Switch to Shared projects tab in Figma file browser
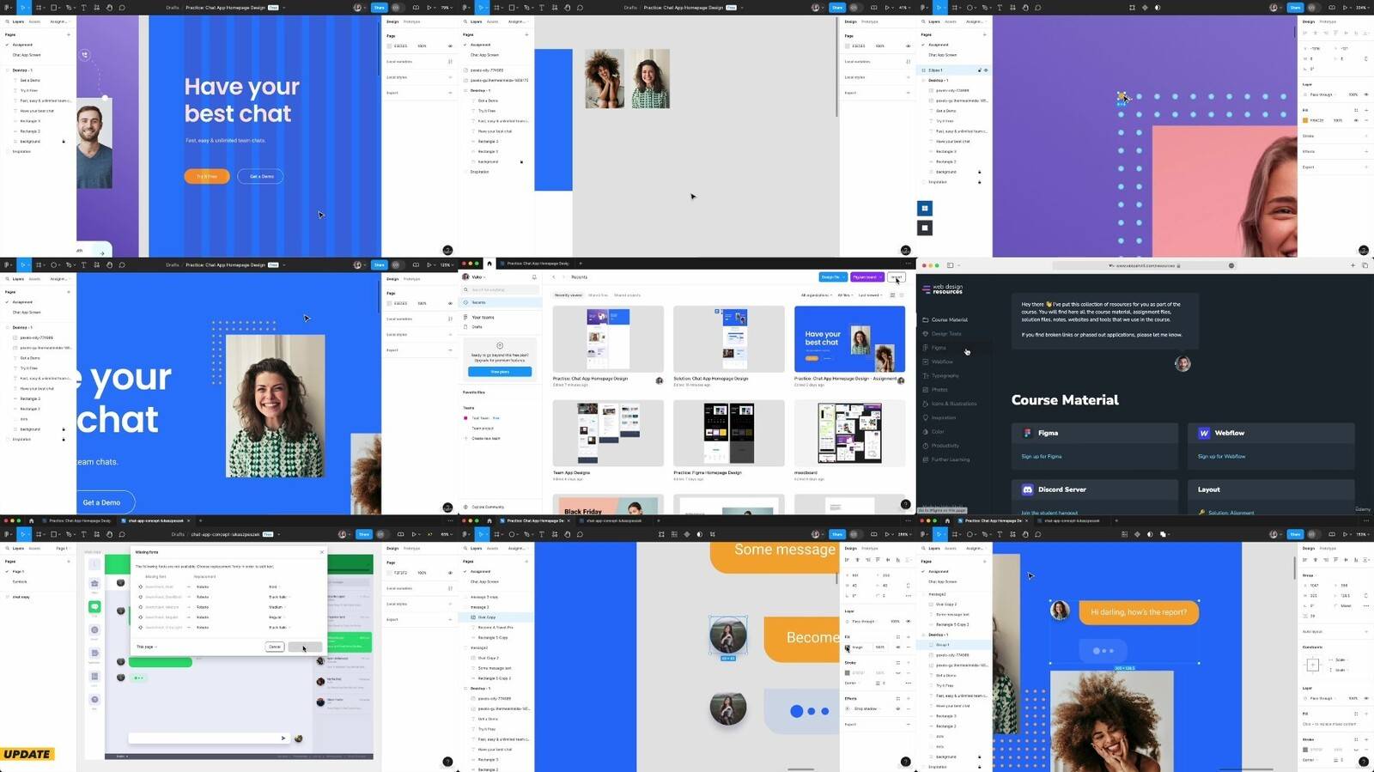Image resolution: width=1374 pixels, height=772 pixels. pos(627,295)
